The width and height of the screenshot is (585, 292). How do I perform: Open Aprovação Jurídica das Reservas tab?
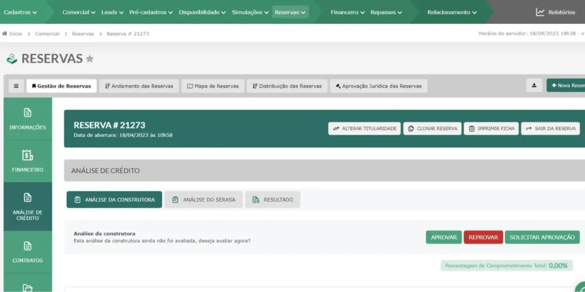(379, 86)
